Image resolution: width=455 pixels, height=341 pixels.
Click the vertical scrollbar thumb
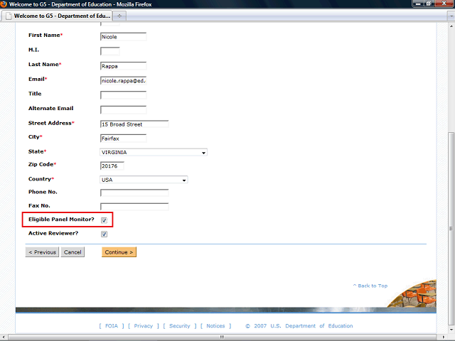click(451, 228)
